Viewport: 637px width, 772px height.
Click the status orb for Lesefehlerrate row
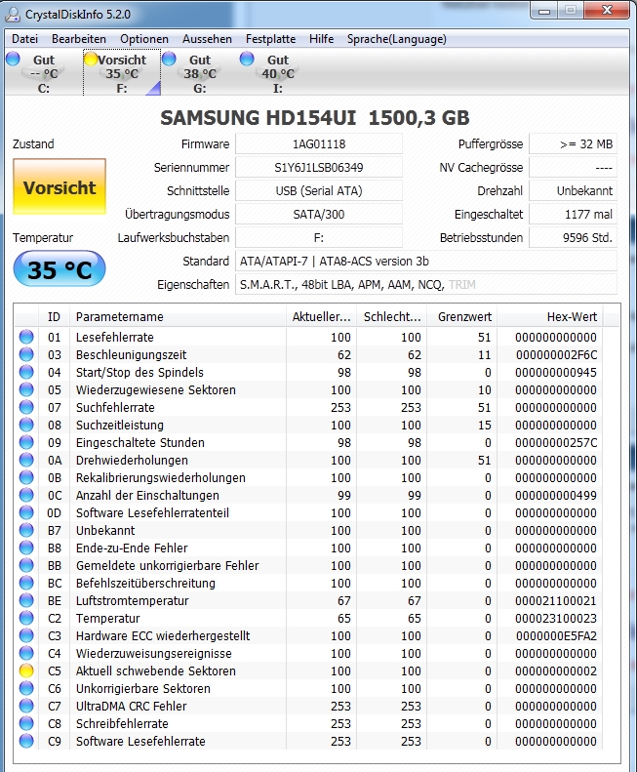26,338
